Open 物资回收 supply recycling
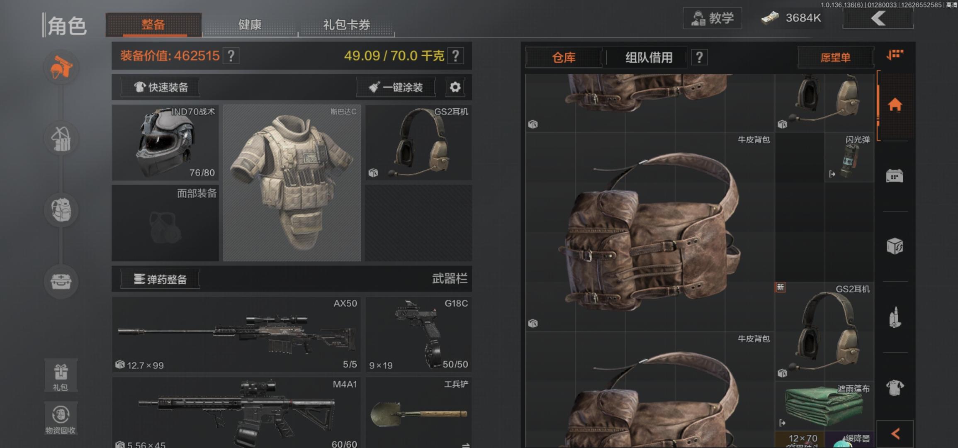 [61, 419]
